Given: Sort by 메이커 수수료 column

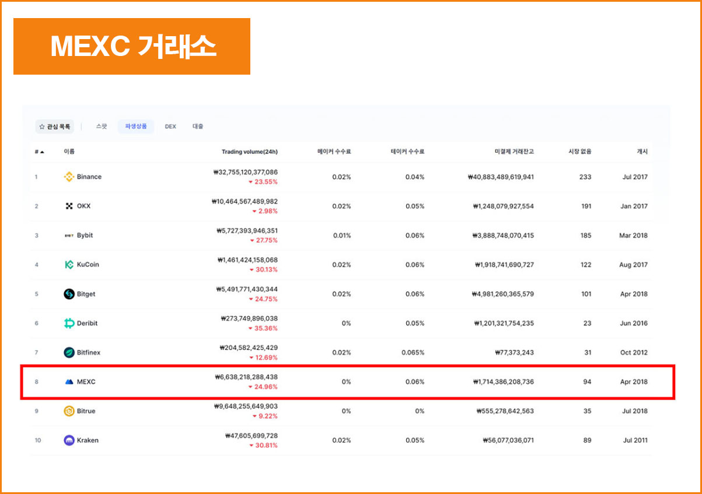Looking at the screenshot, I should (x=334, y=152).
